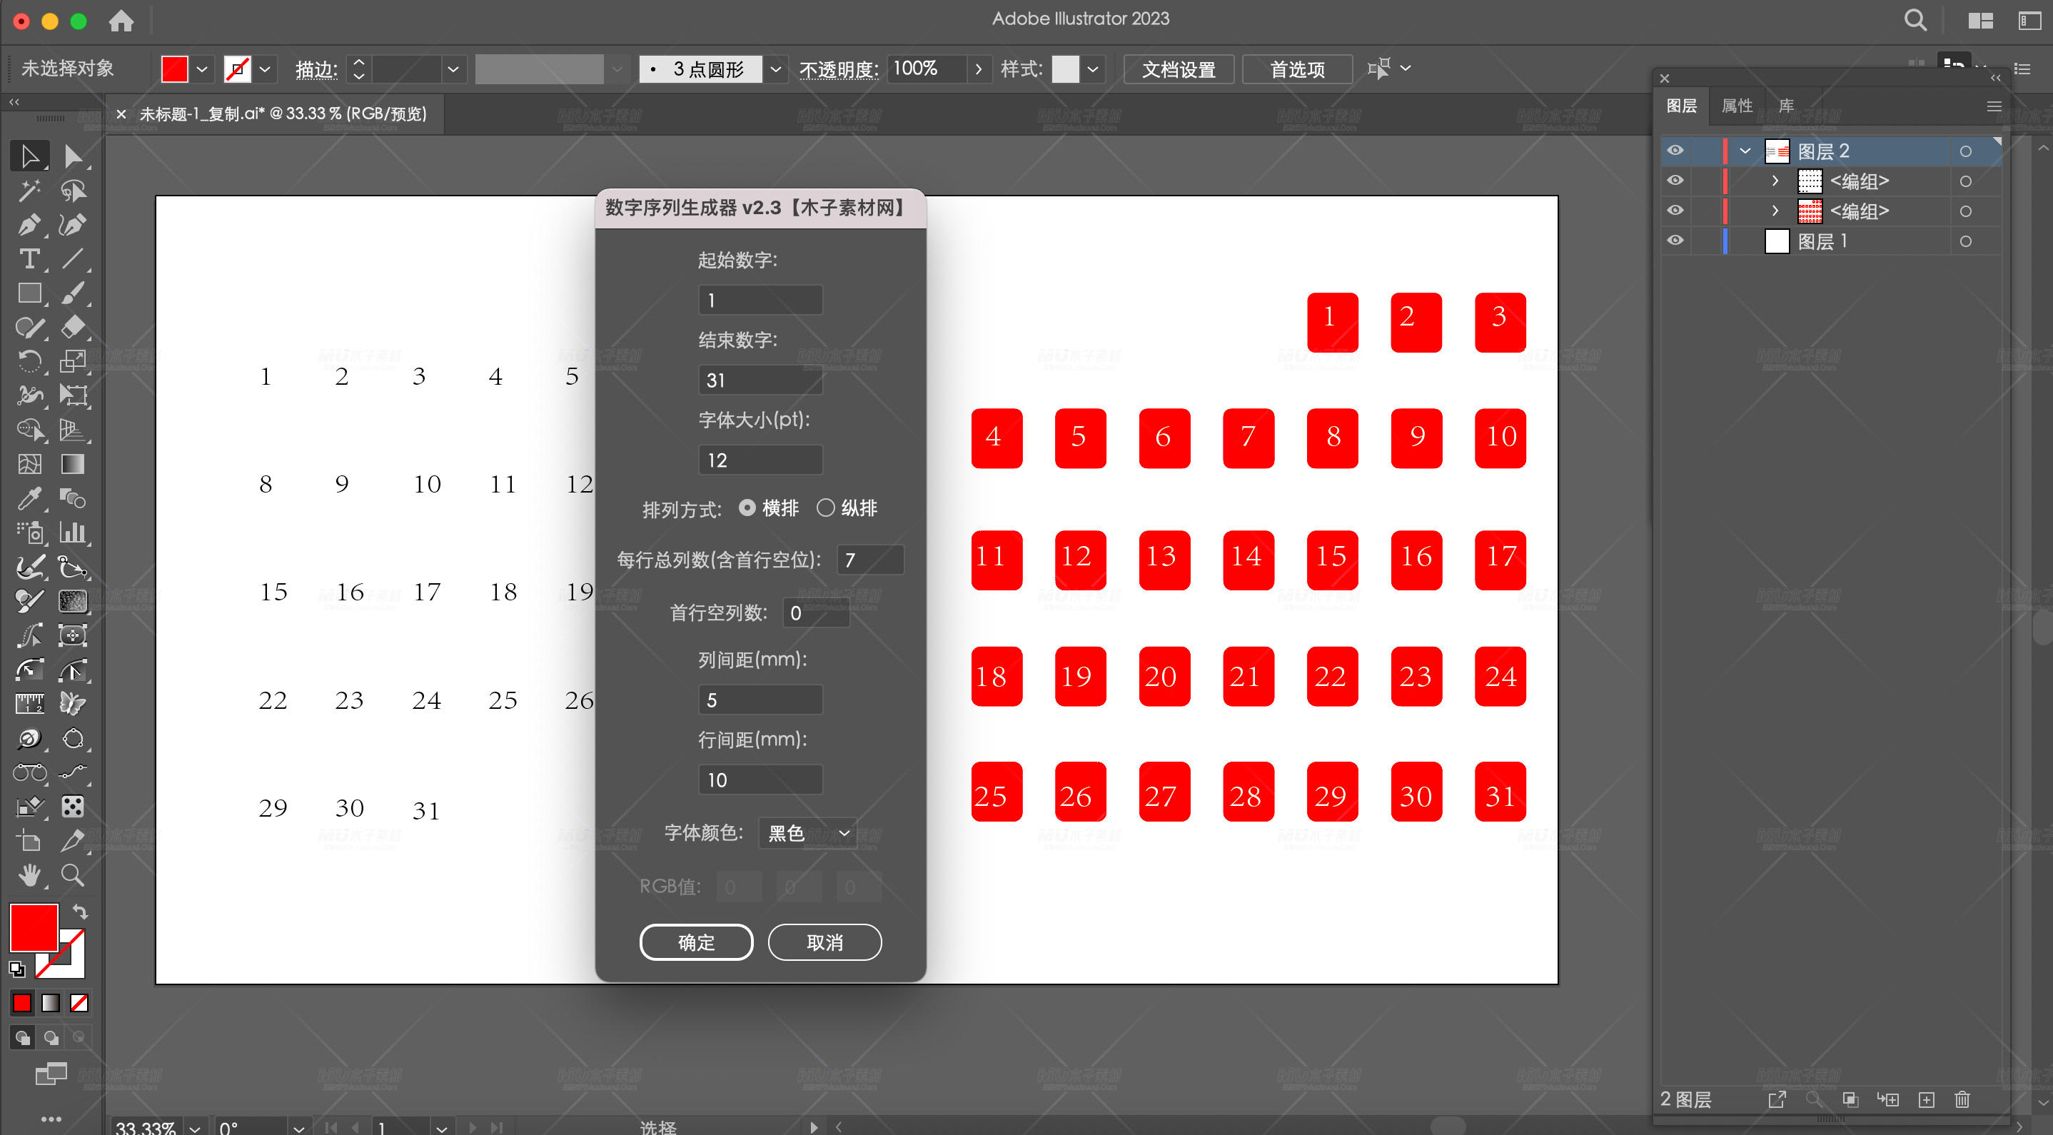This screenshot has height=1135, width=2053.
Task: Toggle visibility of 图层 2
Action: click(1675, 151)
